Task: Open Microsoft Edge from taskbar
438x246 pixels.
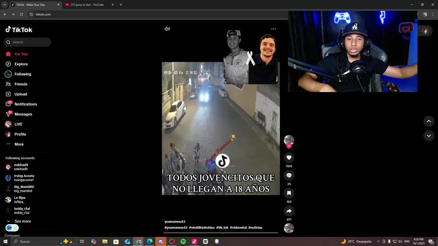Action: point(150,242)
